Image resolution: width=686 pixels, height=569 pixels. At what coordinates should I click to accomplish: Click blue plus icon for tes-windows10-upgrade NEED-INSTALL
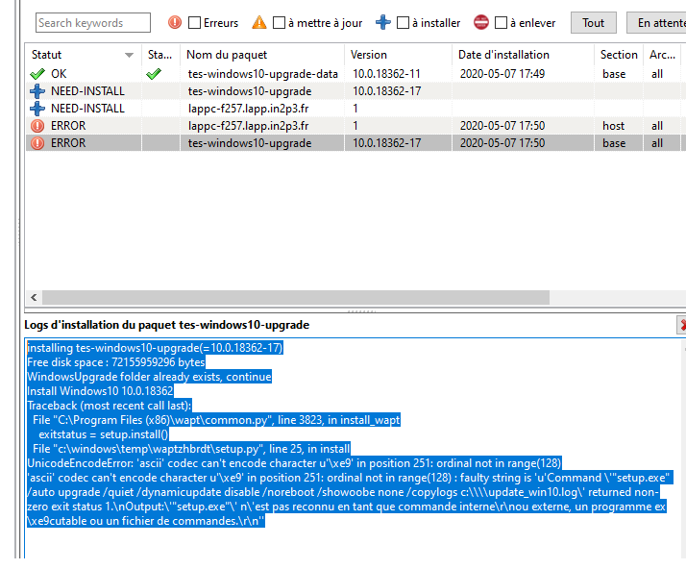point(37,91)
